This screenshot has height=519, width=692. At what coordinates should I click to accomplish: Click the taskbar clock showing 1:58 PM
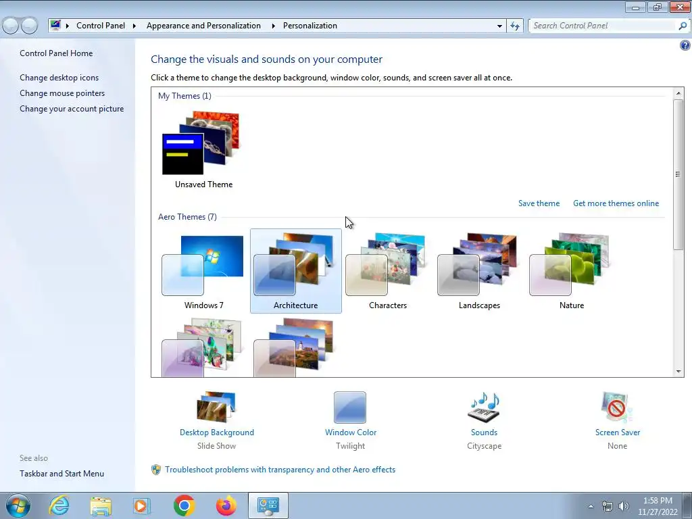658,506
